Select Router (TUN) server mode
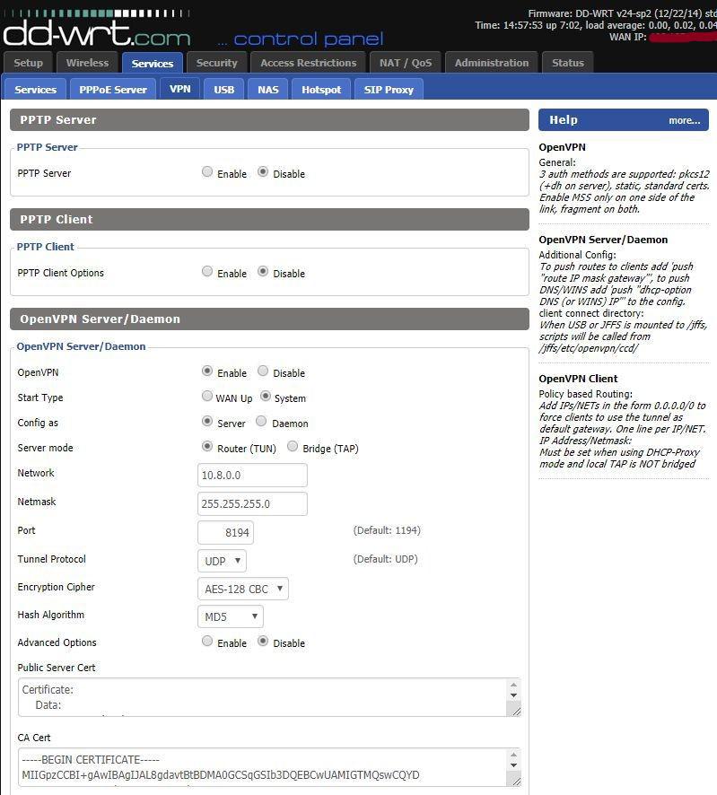The height and width of the screenshot is (795, 717). pyautogui.click(x=207, y=446)
